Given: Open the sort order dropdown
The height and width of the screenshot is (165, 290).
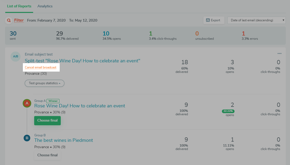Looking at the screenshot, I should coord(256,20).
